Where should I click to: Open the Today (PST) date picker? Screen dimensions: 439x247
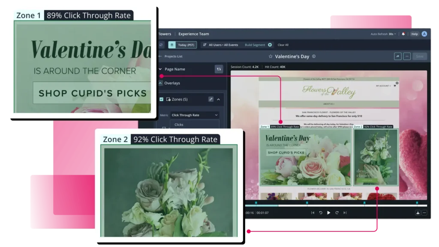tap(183, 45)
